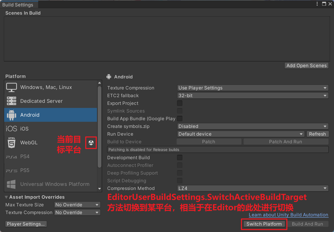Screen dimensions: 334x232
Task: Choose the iOS platform icon
Action: tap(11, 129)
